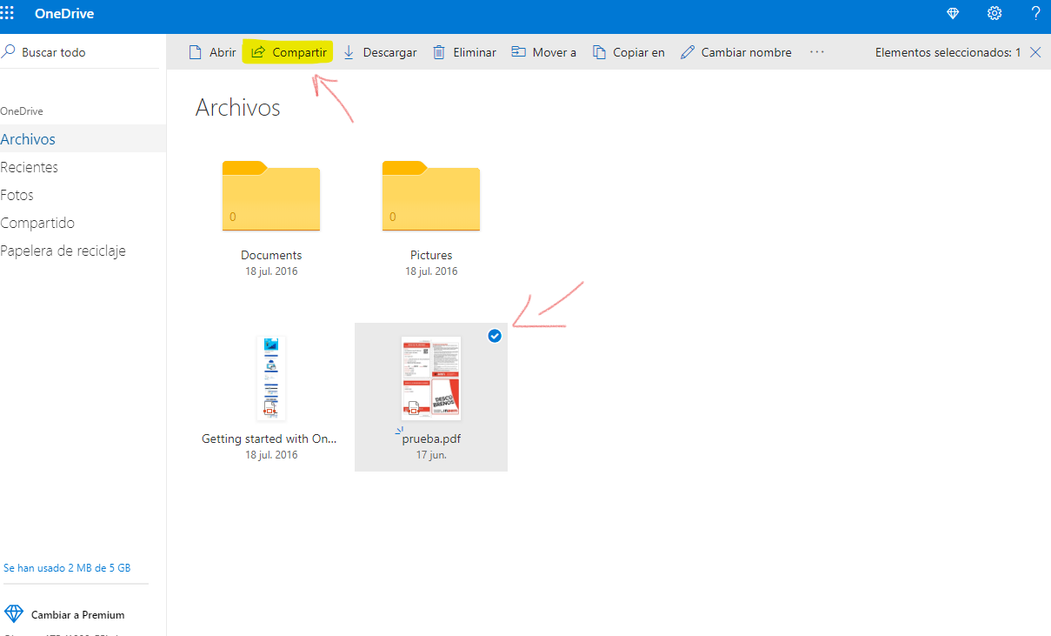Click the Descargar download button
Viewport: 1051px width, 636px height.
(380, 52)
